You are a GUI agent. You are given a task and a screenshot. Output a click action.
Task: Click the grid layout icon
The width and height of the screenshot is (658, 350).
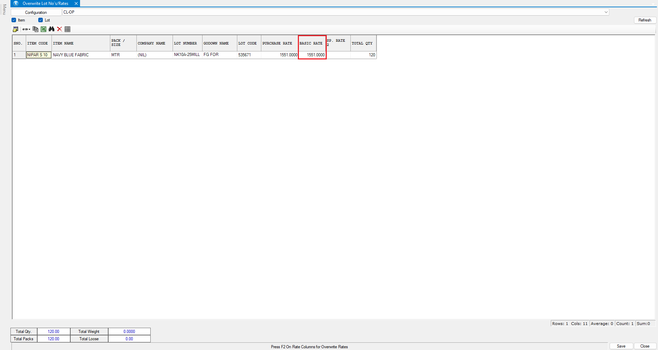click(68, 29)
